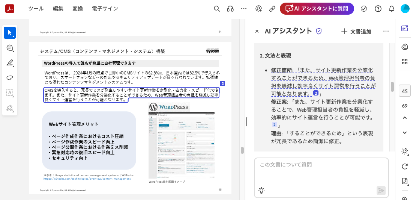Click the blue 2 marker on the PDF page
The height and width of the screenshot is (200, 413).
[222, 83]
